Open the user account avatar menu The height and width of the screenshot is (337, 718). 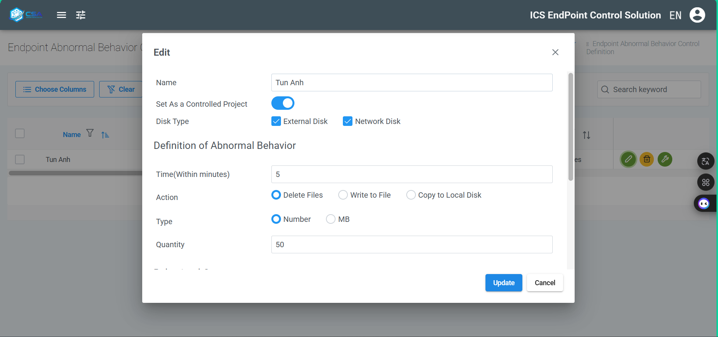(x=697, y=15)
